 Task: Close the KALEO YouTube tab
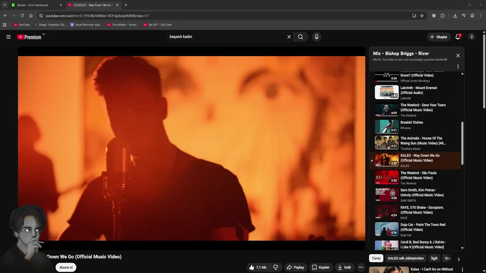click(117, 5)
